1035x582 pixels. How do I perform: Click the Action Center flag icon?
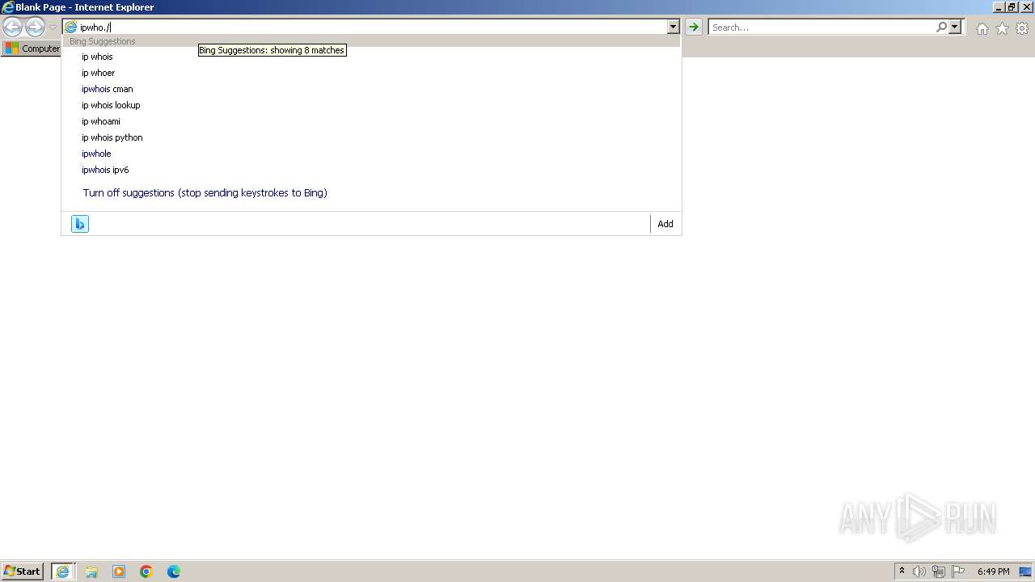pos(958,571)
